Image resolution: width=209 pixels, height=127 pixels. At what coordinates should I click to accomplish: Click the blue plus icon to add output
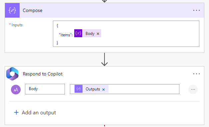pyautogui.click(x=16, y=112)
